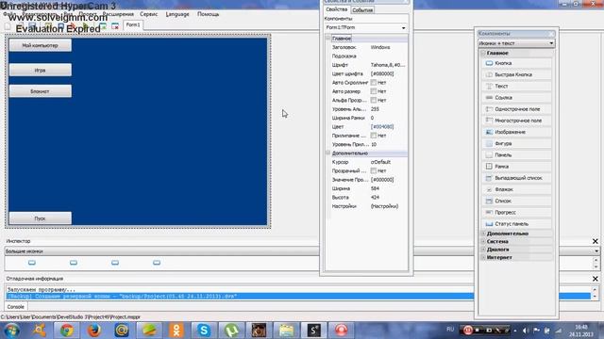Select the Панель component

pyautogui.click(x=516, y=154)
